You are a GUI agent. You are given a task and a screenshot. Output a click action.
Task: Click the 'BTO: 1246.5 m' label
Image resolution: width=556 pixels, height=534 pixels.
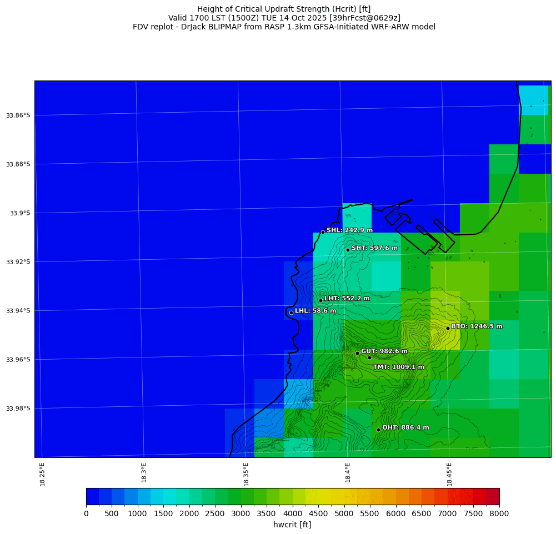coord(477,326)
